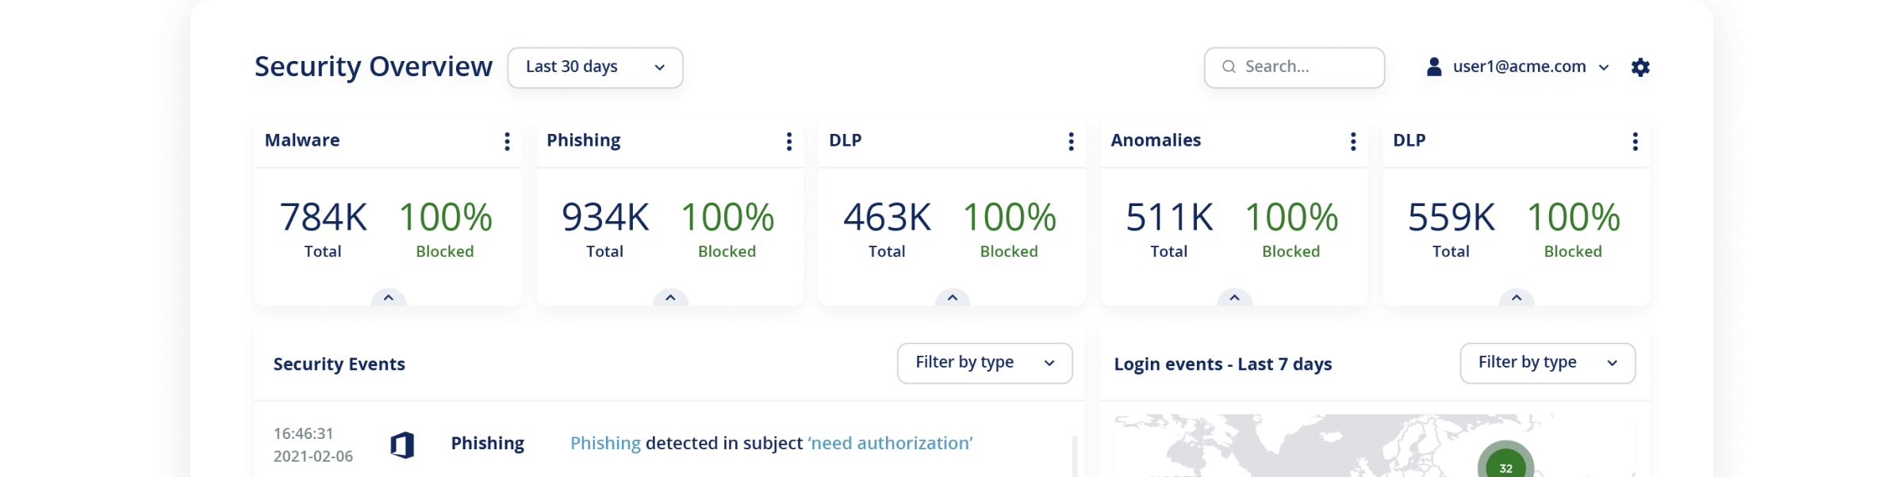Viewport: 1902px width, 477px height.
Task: Click the Security Events scrollbar
Action: tap(1075, 458)
